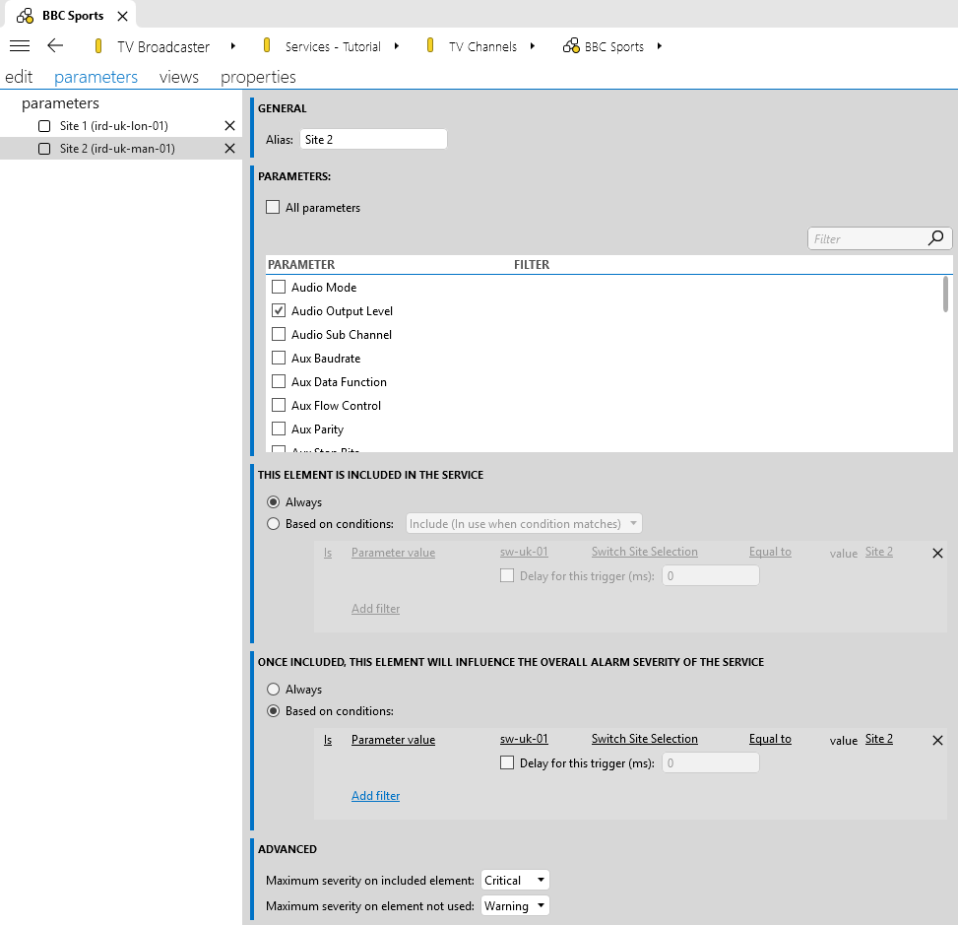Check the Aux Baudrate parameter
Screen dimensions: 958x925
[279, 358]
